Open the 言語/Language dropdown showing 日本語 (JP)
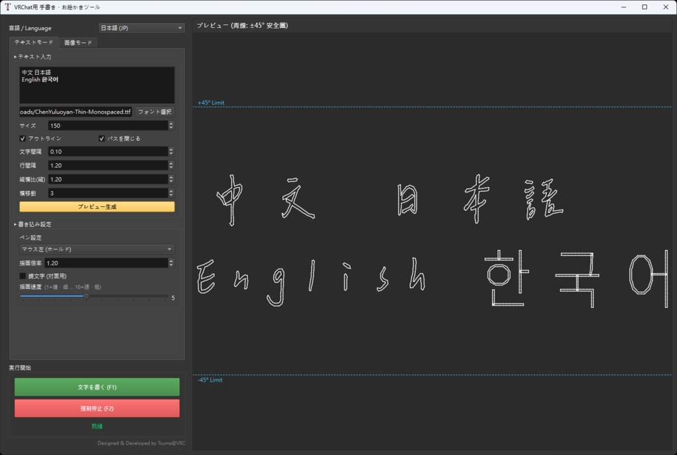Screen dimensions: 677x455 click(x=142, y=27)
